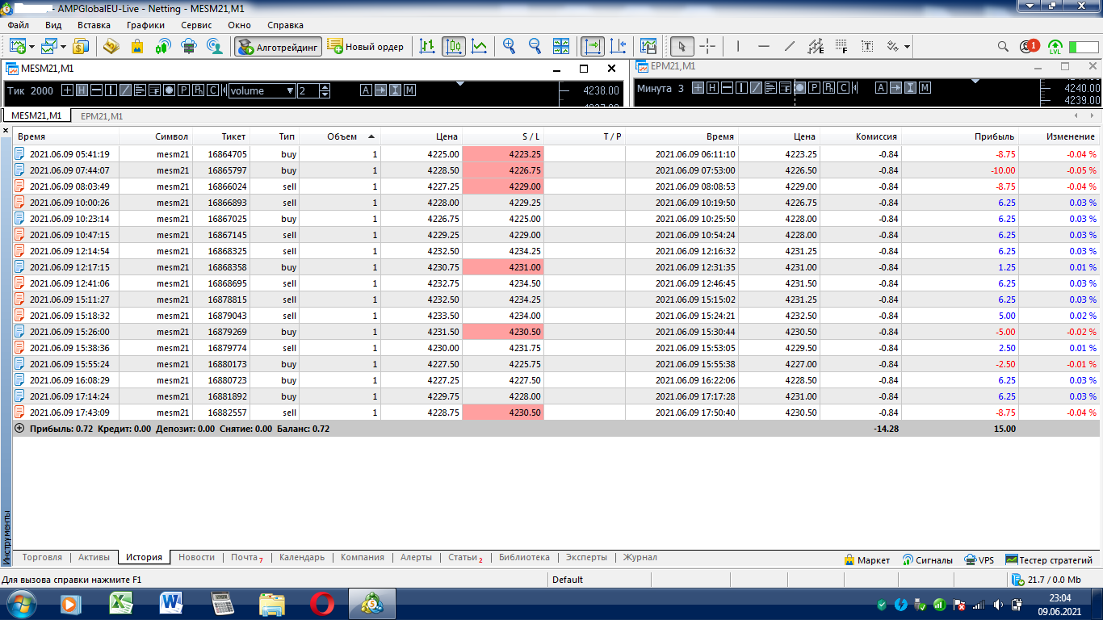Click the Новый ордер button
Screen dimensions: 1103x620
click(366, 46)
